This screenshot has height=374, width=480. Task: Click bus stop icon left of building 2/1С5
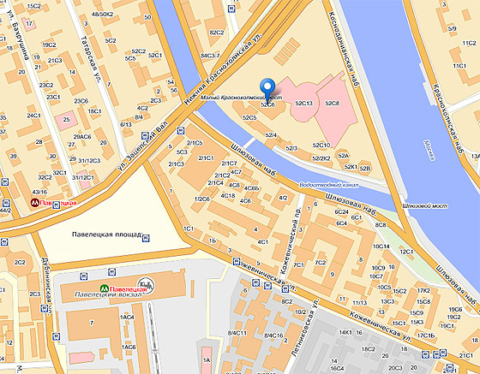[x=181, y=131]
